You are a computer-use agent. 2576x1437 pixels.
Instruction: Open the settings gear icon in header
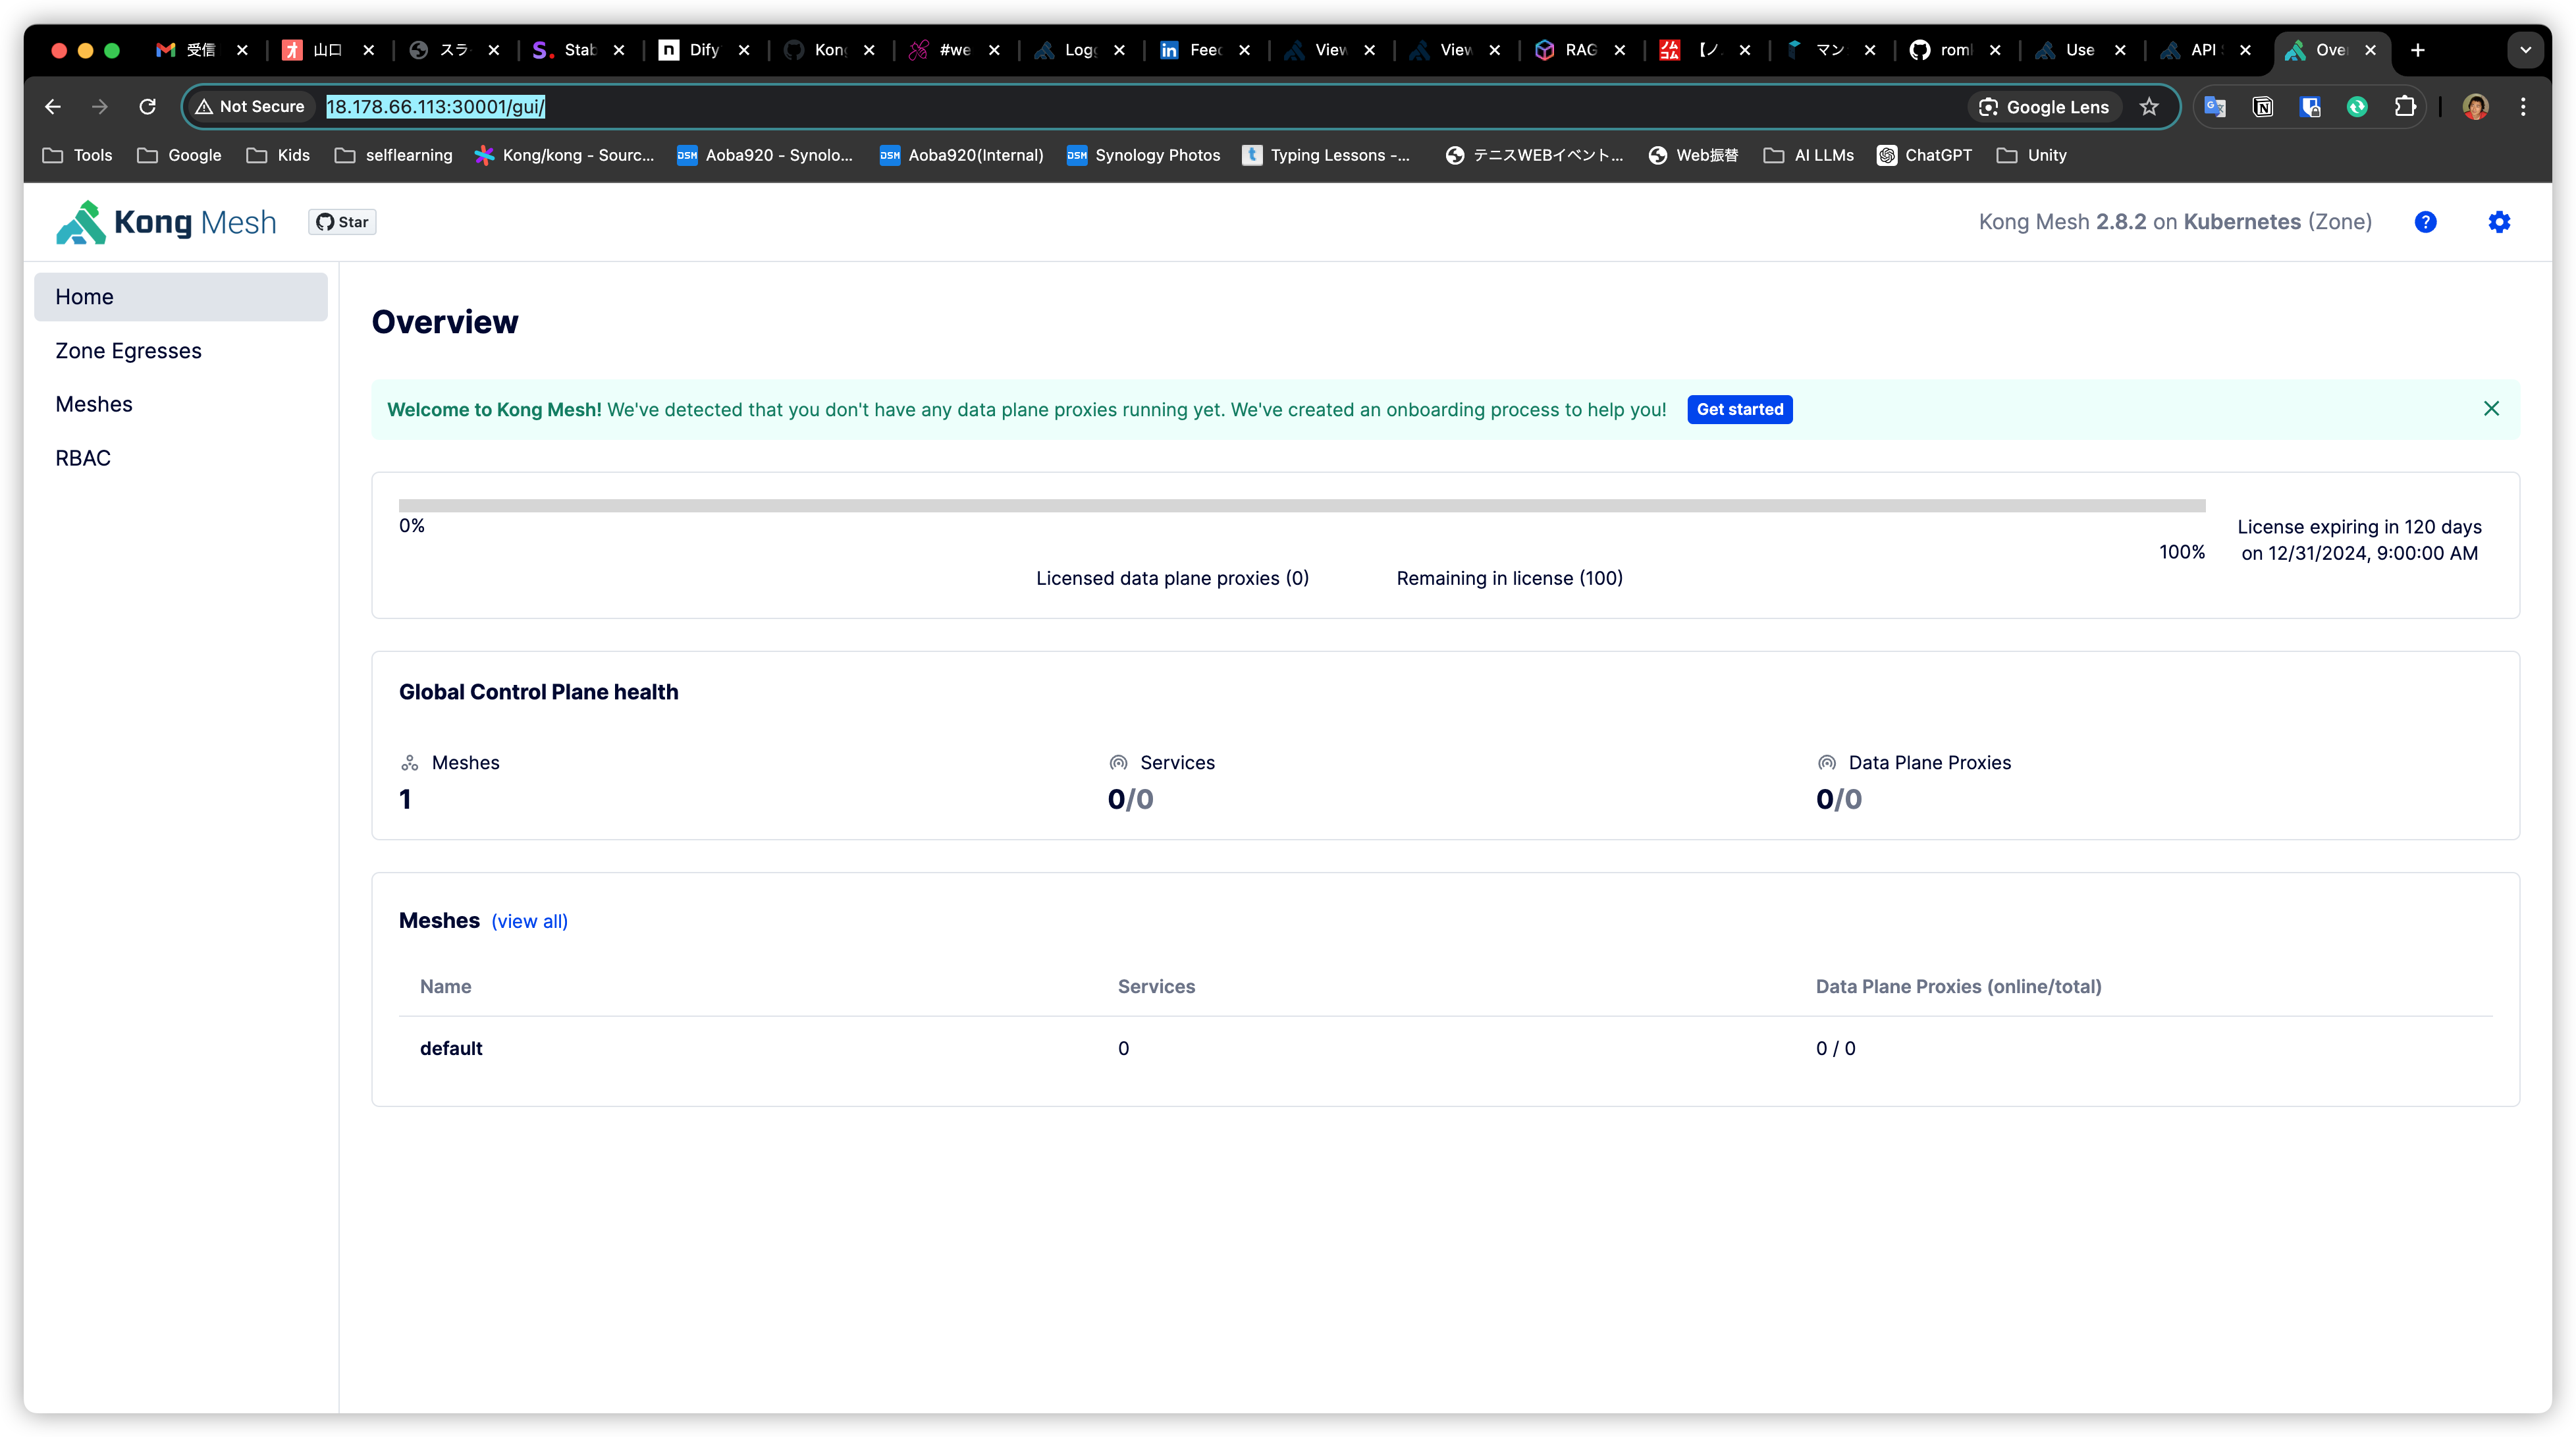[x=2499, y=222]
